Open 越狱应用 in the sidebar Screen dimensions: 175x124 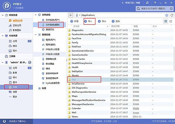coord(16,21)
